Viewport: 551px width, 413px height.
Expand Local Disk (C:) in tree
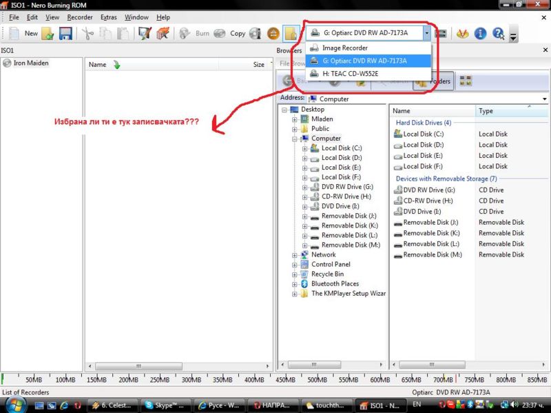304,148
